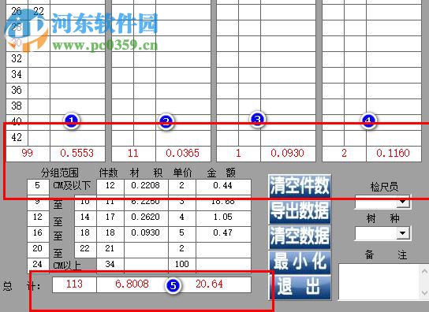Click the piece count cell 34

pyautogui.click(x=110, y=265)
